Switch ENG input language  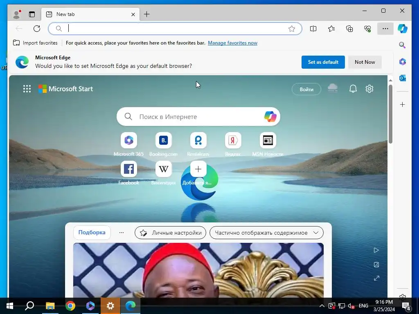point(363,306)
